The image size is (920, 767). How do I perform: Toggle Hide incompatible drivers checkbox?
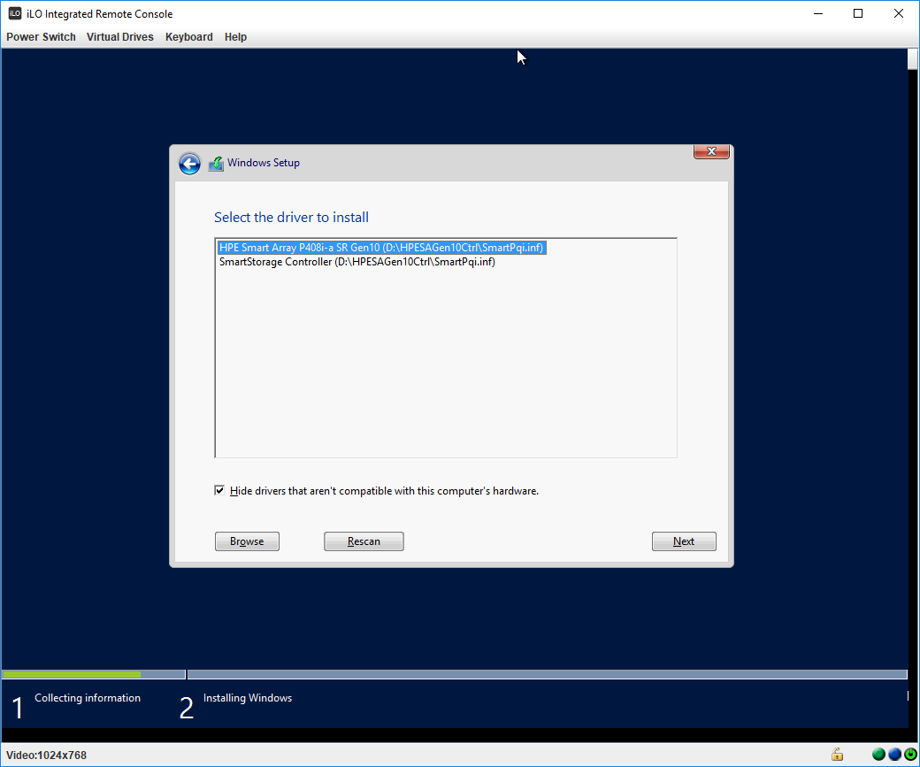tap(219, 490)
